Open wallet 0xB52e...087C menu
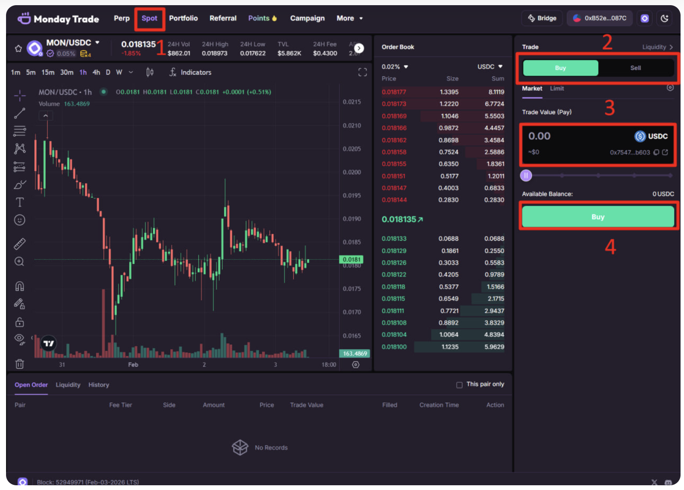This screenshot has height=490, width=684. pos(599,18)
